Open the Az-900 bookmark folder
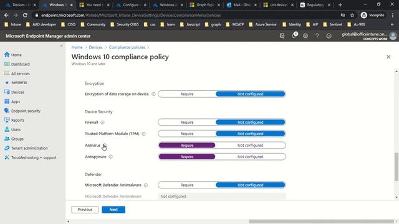 click(357, 24)
